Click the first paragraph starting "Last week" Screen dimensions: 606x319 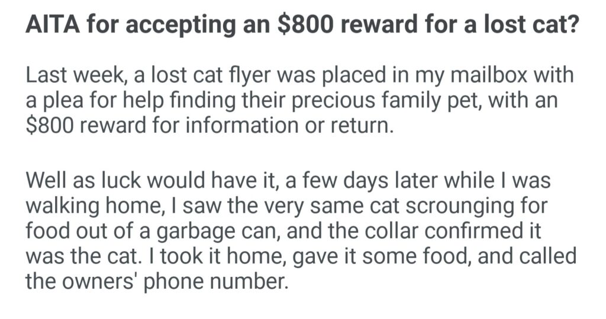click(x=296, y=100)
